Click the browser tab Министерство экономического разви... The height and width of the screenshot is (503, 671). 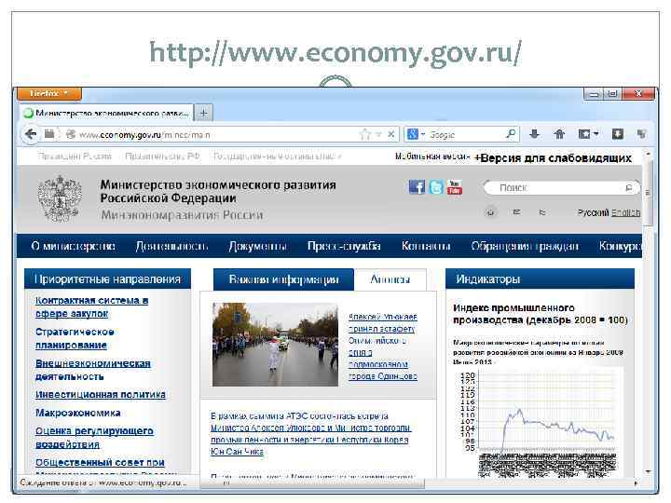pyautogui.click(x=107, y=113)
